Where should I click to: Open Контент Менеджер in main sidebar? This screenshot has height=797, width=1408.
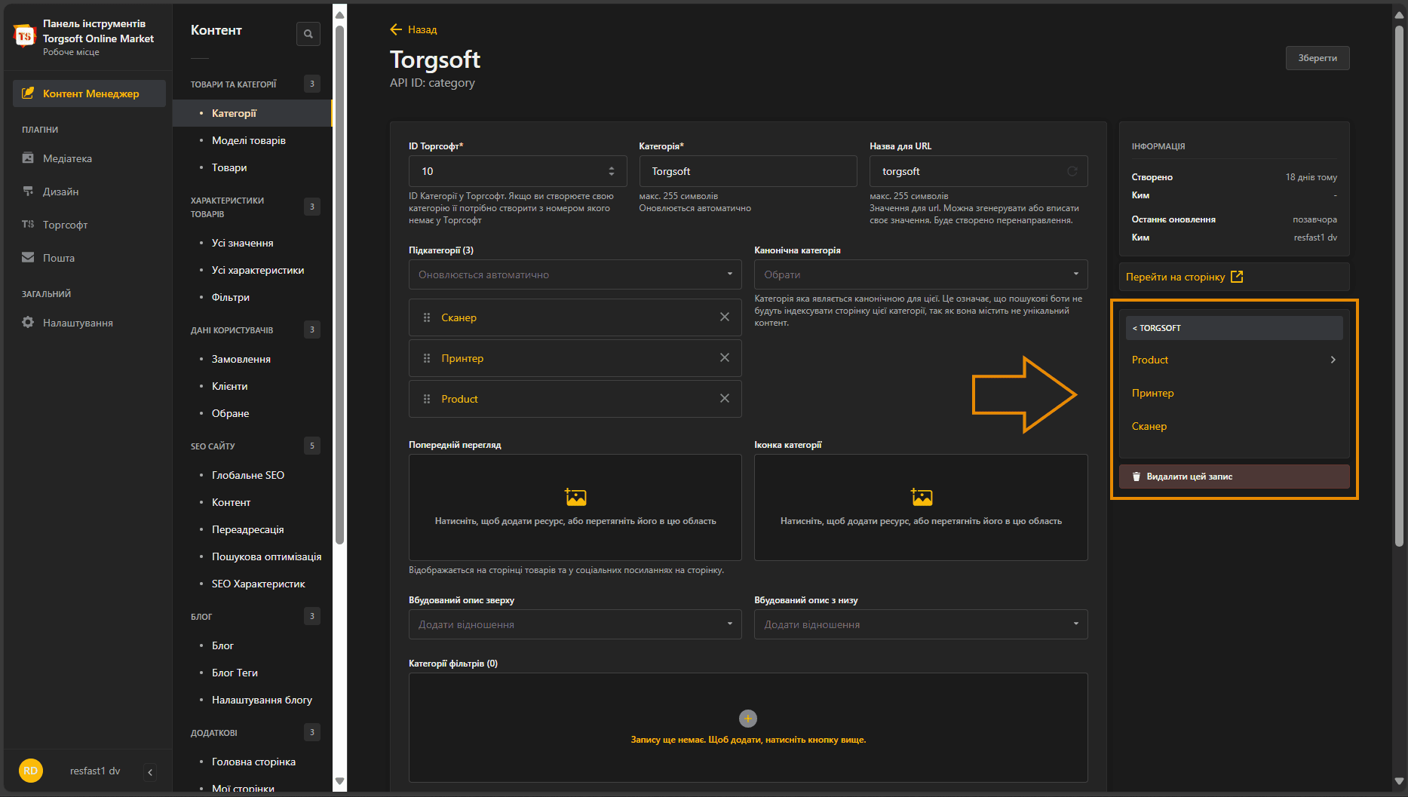[x=89, y=93]
